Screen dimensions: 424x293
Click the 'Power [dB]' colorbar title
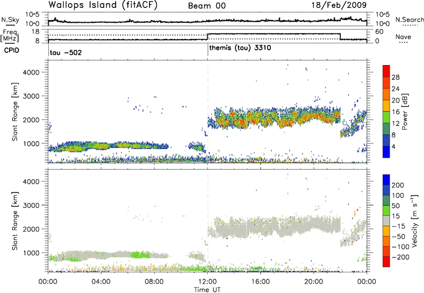pyautogui.click(x=405, y=112)
